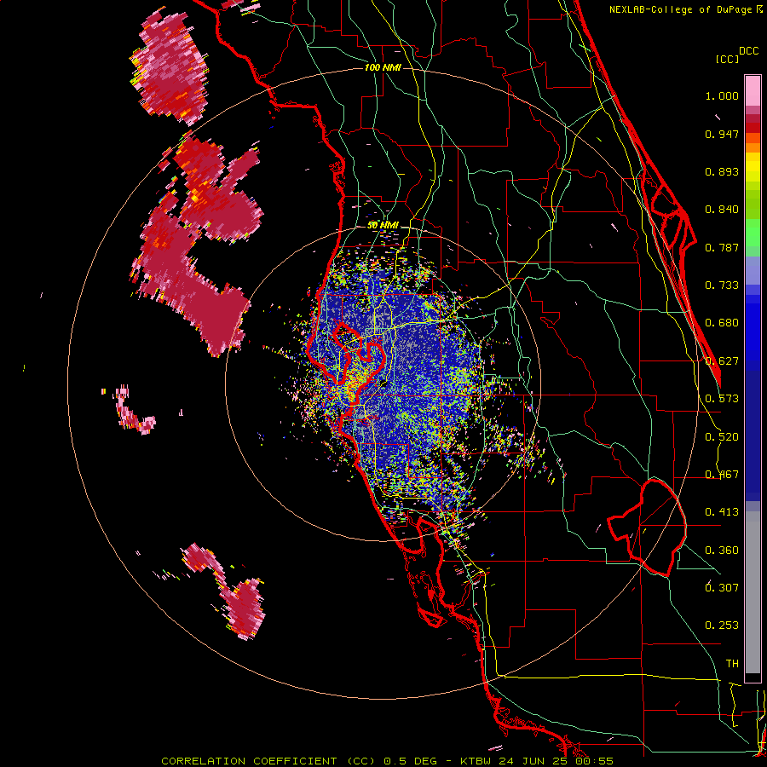Select the 0.947 scale value
Image resolution: width=767 pixels, height=767 pixels.
722,134
